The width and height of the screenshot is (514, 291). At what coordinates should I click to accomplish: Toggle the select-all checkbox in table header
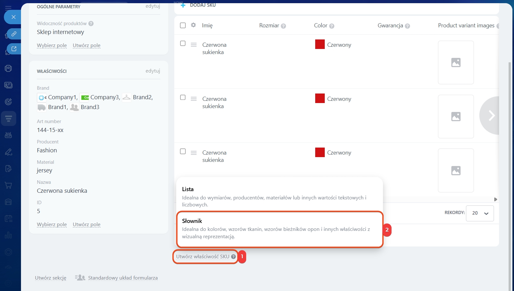(183, 25)
